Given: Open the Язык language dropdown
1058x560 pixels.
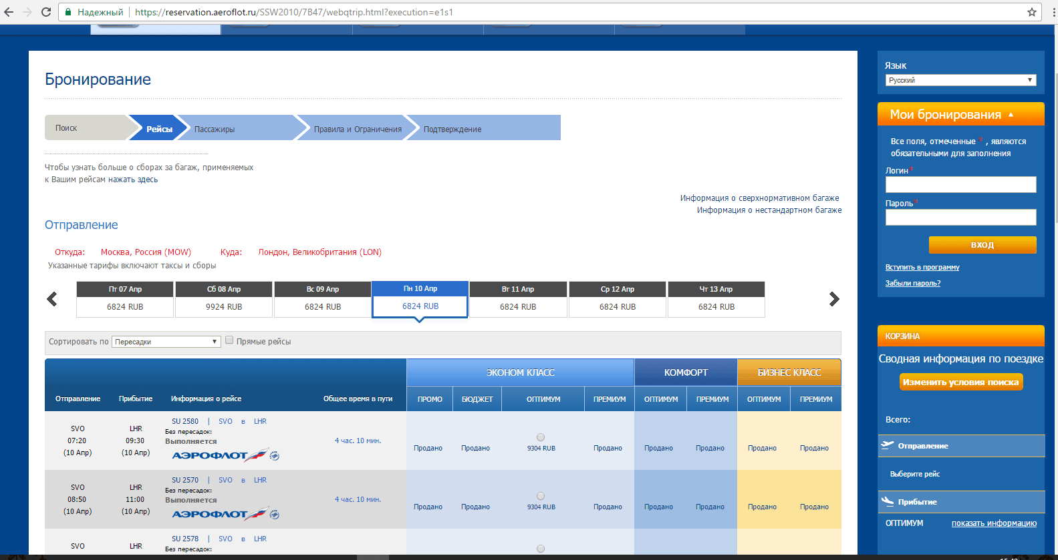Looking at the screenshot, I should [x=960, y=80].
